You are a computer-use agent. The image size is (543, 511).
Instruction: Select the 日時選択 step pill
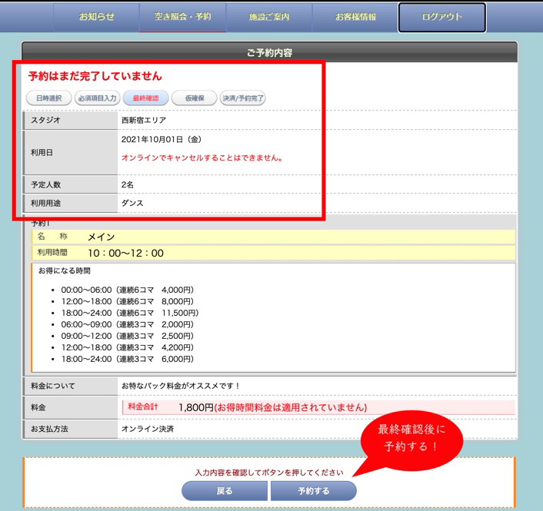[x=49, y=98]
